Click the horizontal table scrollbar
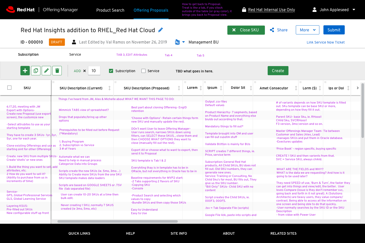Screen dimensions: 365x243 117,221
